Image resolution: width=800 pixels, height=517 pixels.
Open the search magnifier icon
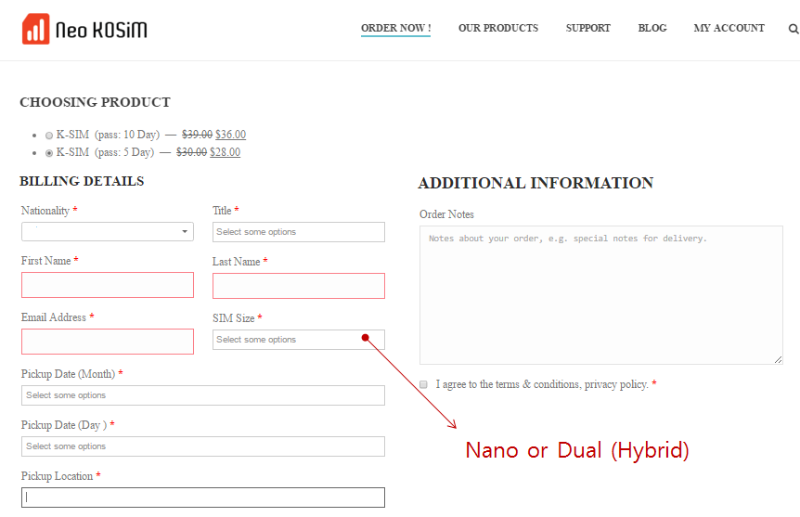click(794, 29)
